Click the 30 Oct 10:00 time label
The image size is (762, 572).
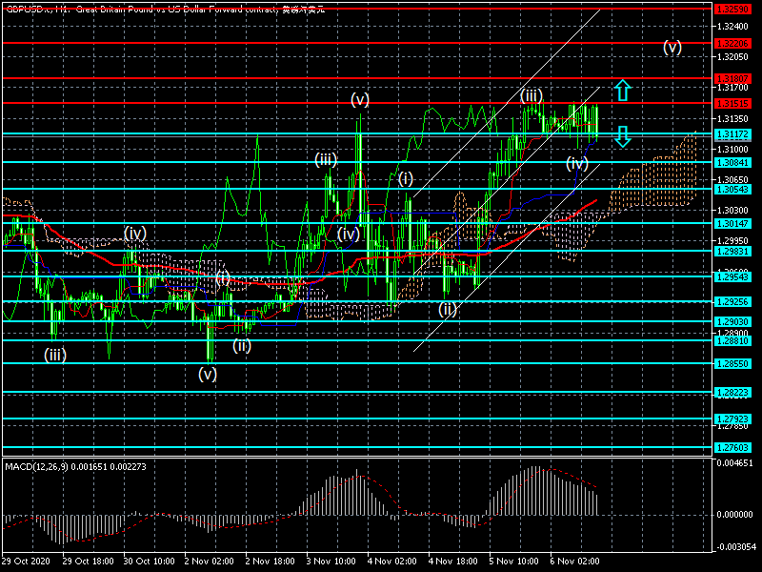[x=150, y=562]
